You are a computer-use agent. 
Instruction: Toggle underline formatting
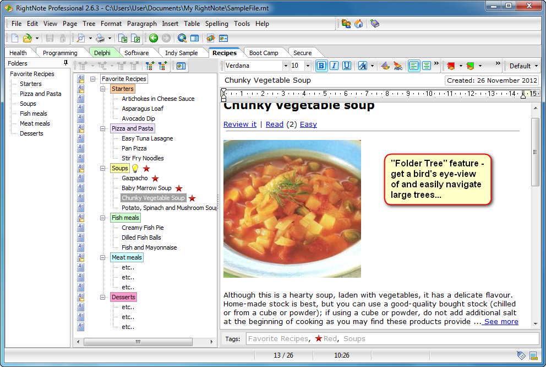point(346,66)
